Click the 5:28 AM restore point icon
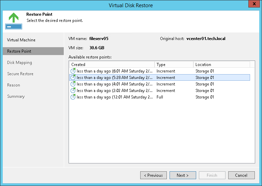 click(73, 78)
